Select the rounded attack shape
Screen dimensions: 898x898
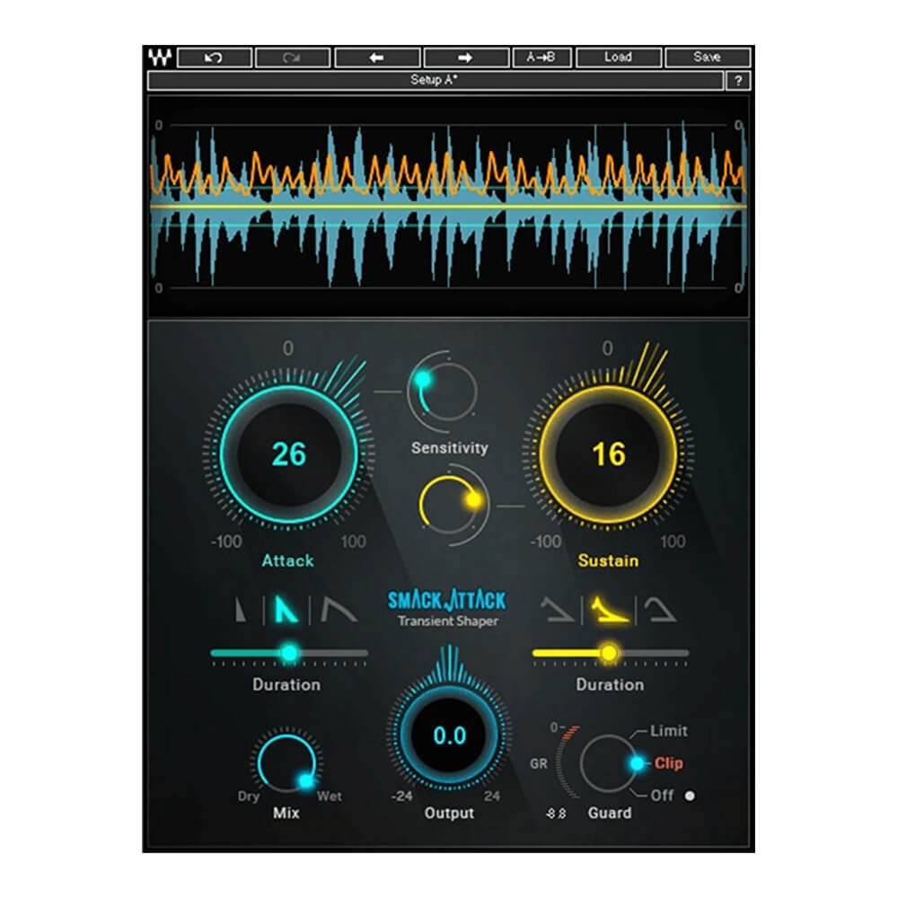339,610
